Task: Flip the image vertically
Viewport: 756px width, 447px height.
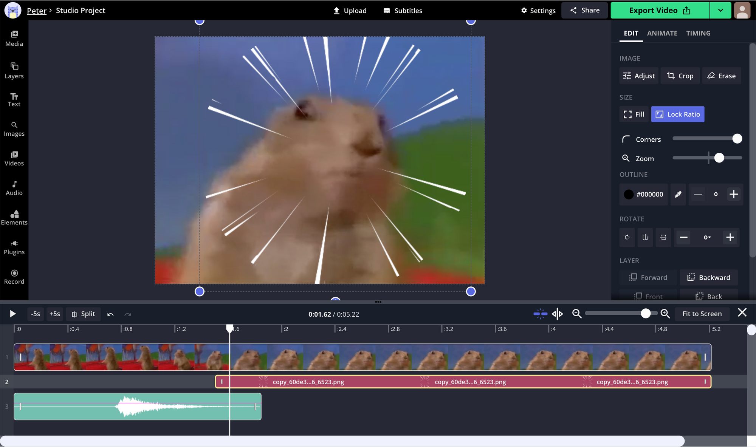Action: (x=663, y=237)
